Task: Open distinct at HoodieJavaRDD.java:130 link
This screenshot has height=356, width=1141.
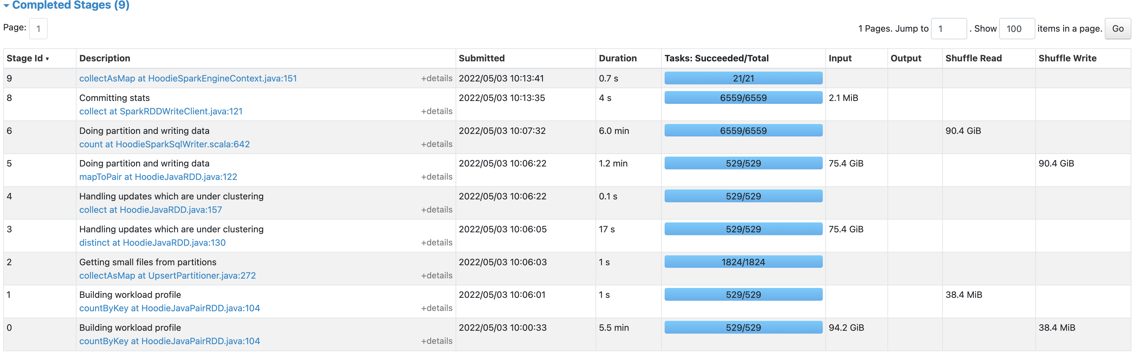Action: pyautogui.click(x=152, y=243)
